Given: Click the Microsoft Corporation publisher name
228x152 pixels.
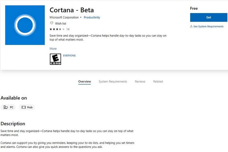Looking at the screenshot, I should (64, 17).
